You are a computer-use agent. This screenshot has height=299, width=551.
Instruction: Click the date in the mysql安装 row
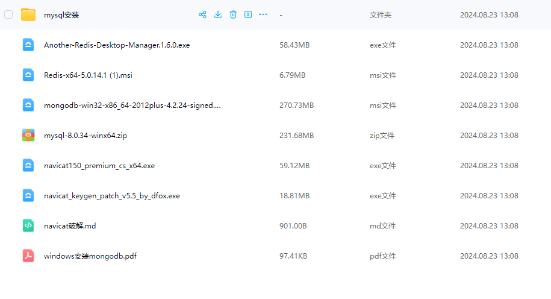(489, 15)
